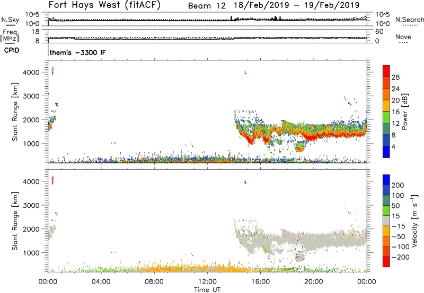The image size is (424, 293).
Task: Click the "Velocity [m s⁻¹]" colorbar title
Action: click(x=415, y=221)
